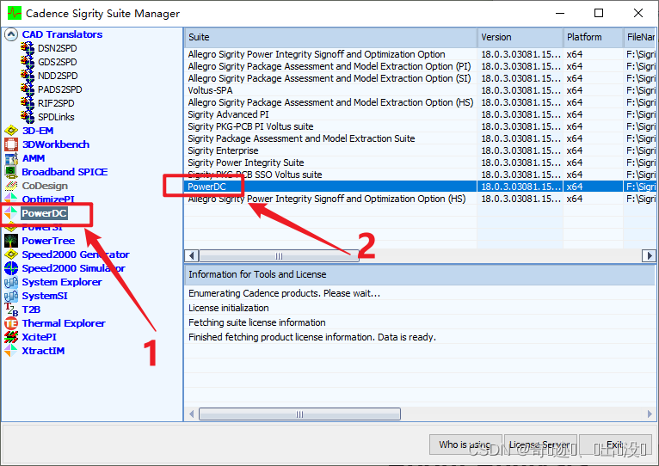659x466 pixels.
Task: Click the XtractIM tool icon
Action: coord(11,351)
